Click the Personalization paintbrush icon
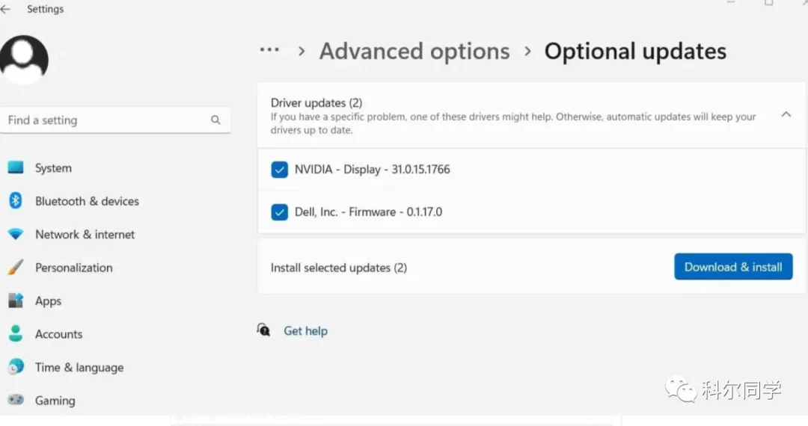Screen dimensions: 808x426 pos(16,268)
